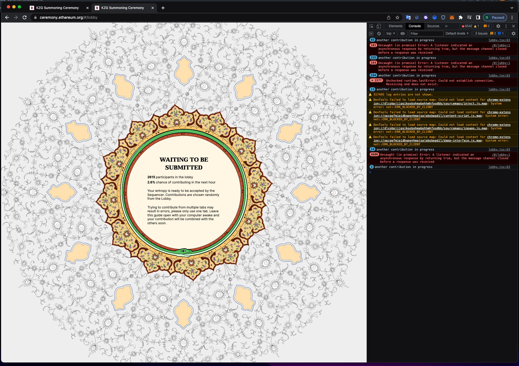Select the inspect element cursor tool
519x366 pixels.
[371, 26]
